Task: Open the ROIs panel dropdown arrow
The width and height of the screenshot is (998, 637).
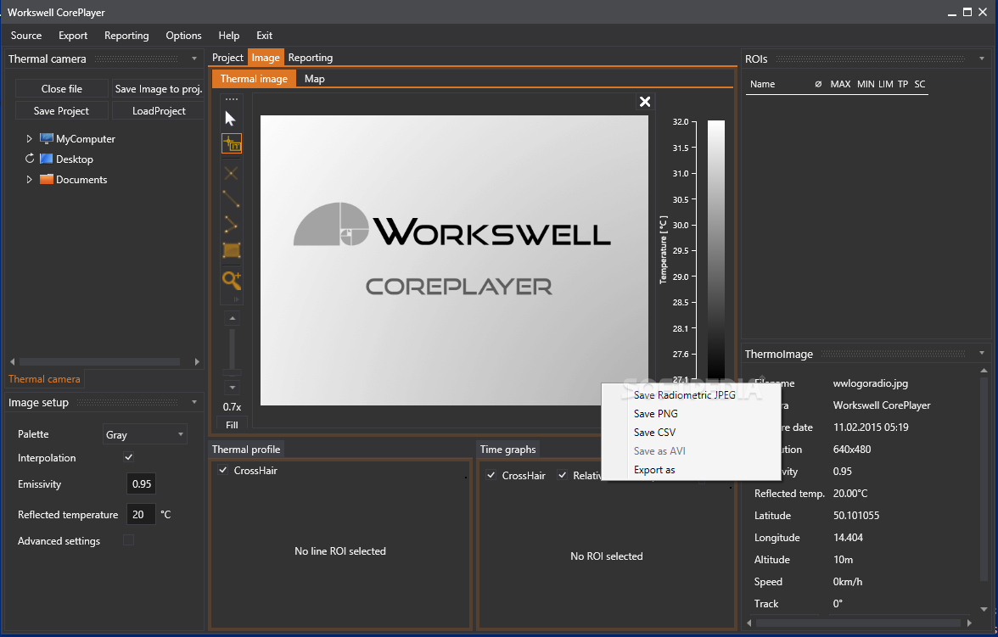Action: tap(981, 59)
